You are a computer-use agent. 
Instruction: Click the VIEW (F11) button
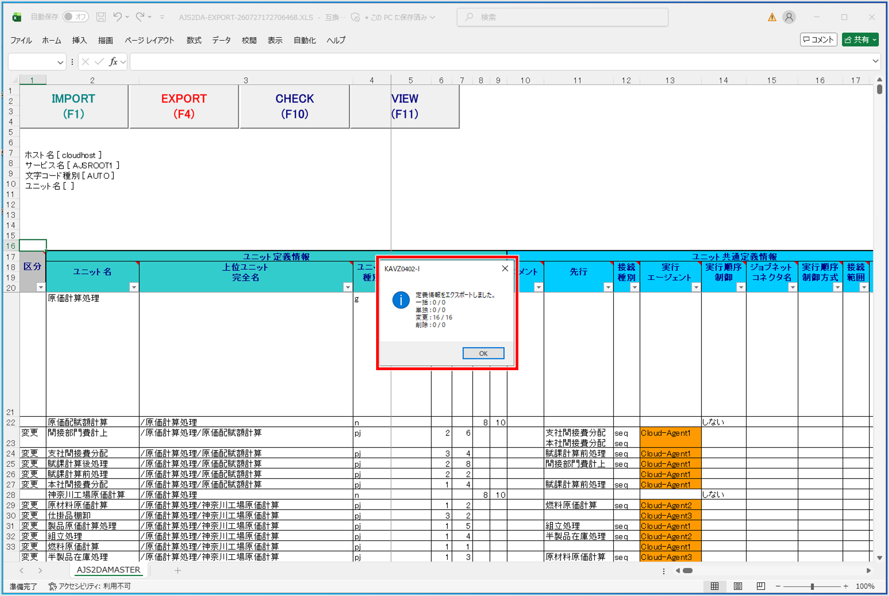click(405, 106)
